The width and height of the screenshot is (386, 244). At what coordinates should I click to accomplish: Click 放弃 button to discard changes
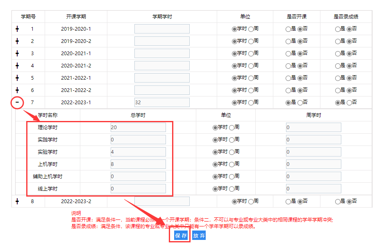[199, 236]
